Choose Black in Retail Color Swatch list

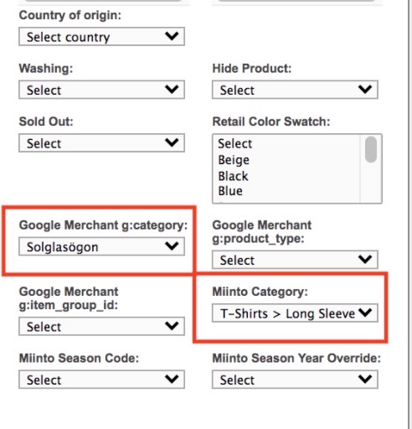(233, 176)
